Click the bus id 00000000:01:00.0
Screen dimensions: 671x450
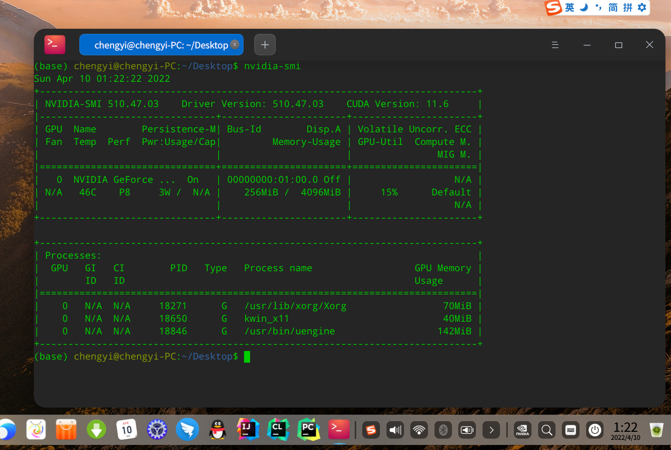pyautogui.click(x=272, y=180)
